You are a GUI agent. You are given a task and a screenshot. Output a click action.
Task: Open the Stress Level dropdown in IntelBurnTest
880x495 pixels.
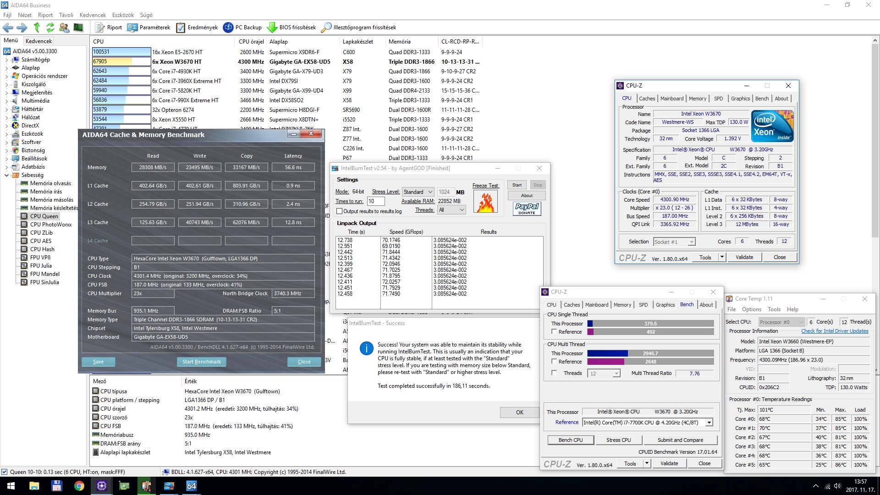(x=418, y=192)
